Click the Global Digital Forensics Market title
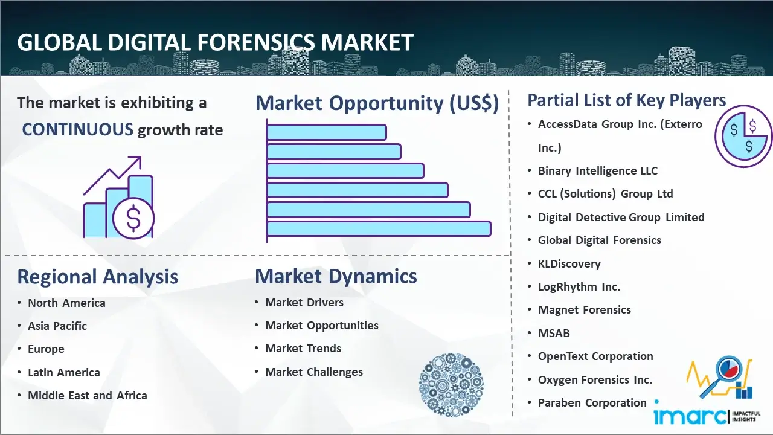773x435 pixels. click(x=215, y=43)
